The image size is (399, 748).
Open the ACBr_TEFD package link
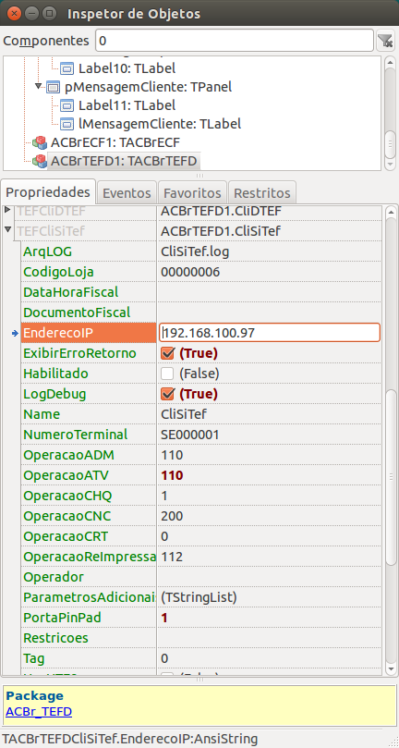(39, 712)
